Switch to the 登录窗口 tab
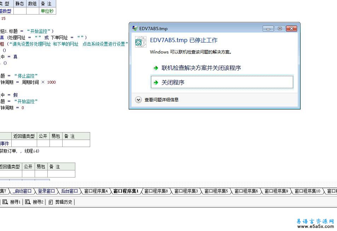 (46, 191)
